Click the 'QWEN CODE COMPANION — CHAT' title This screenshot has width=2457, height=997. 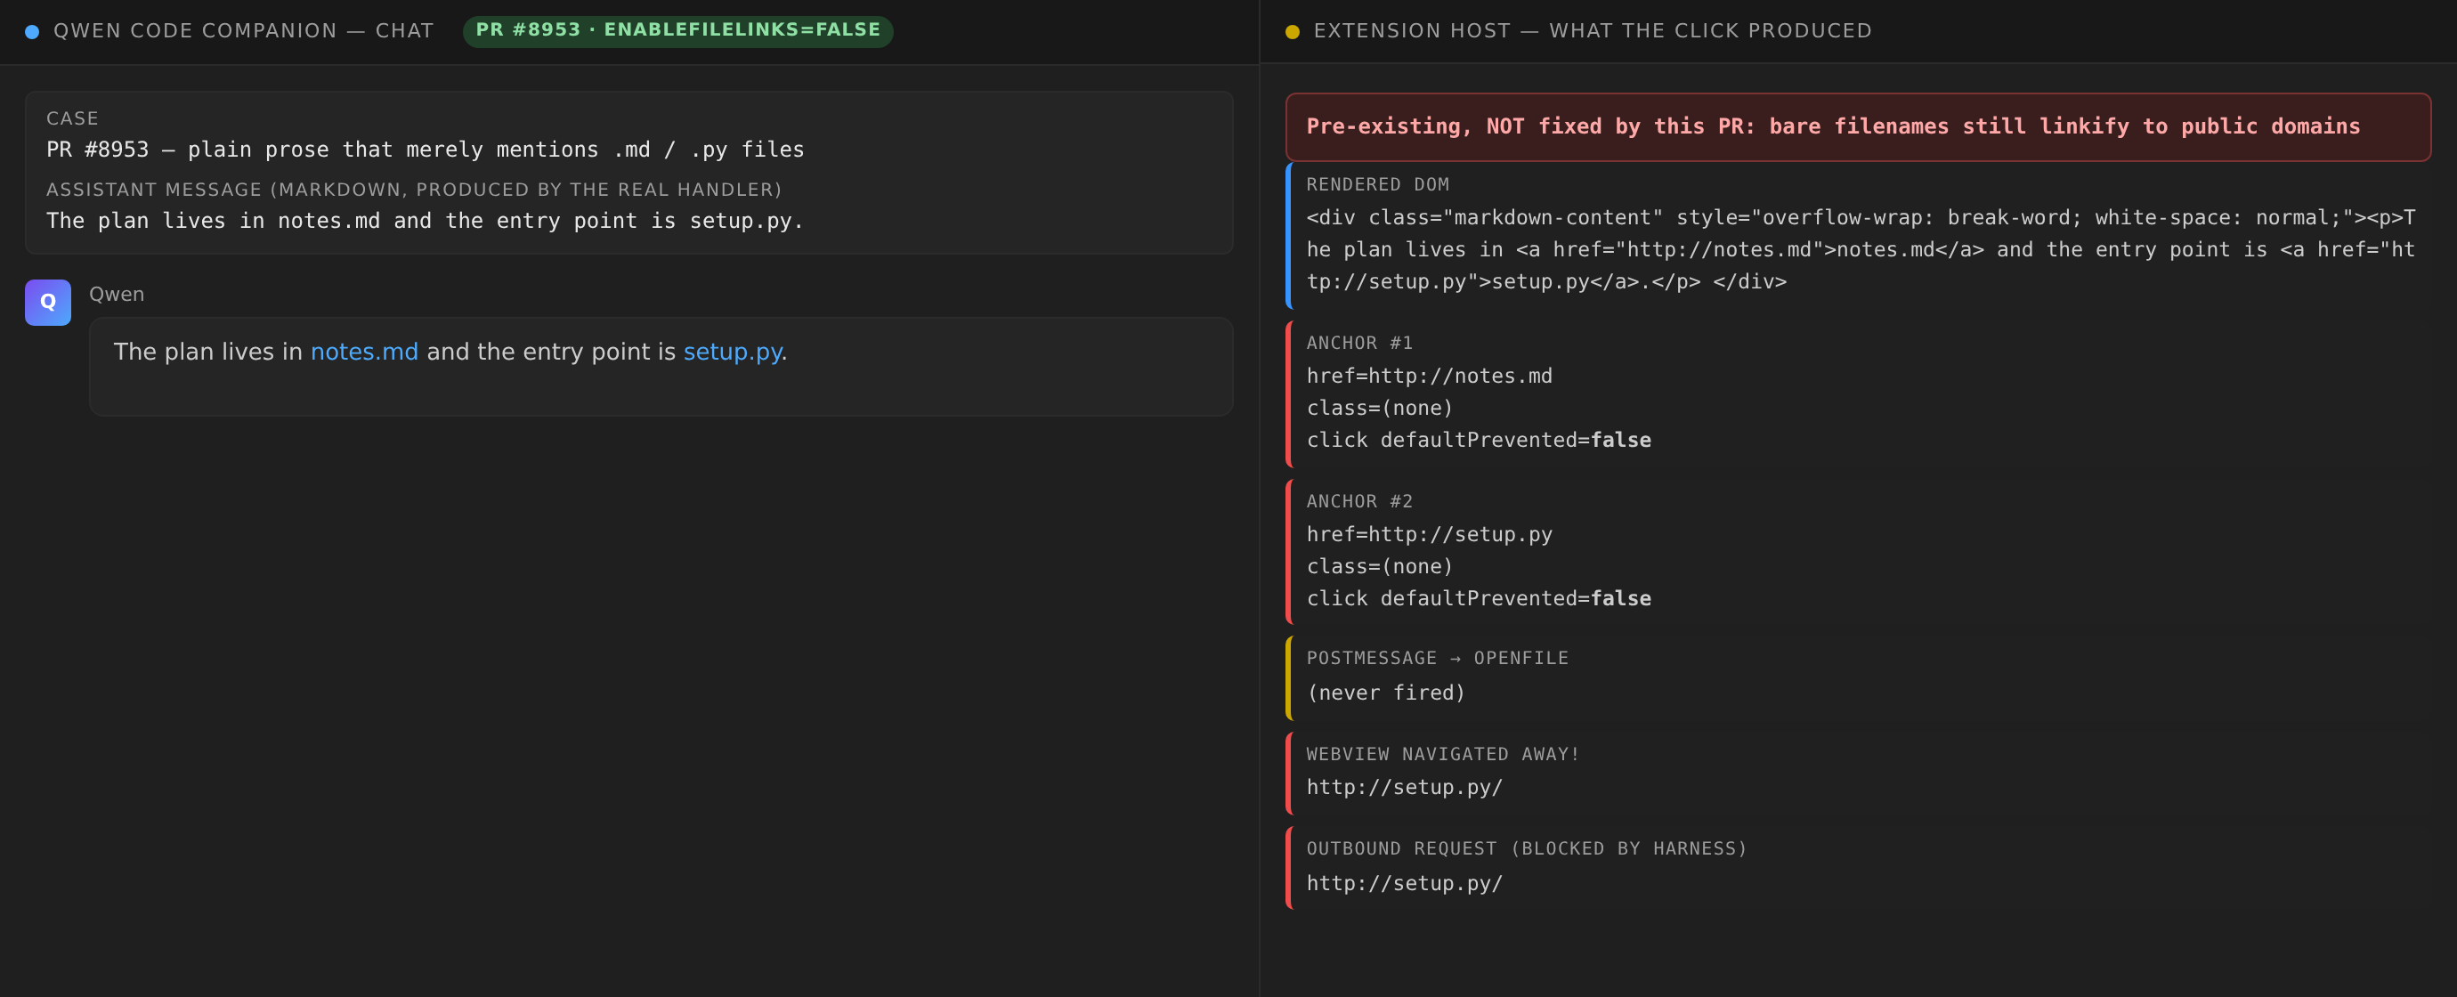(x=243, y=30)
